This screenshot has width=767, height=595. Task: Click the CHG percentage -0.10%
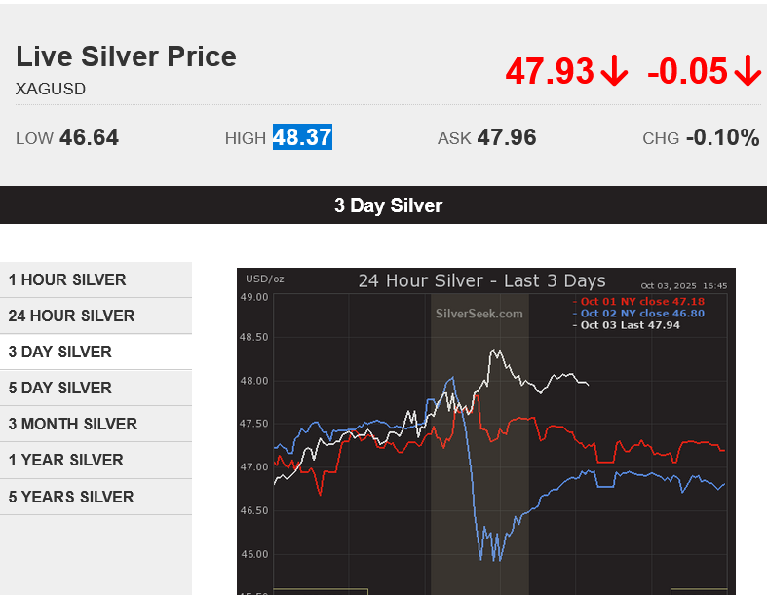pos(722,137)
